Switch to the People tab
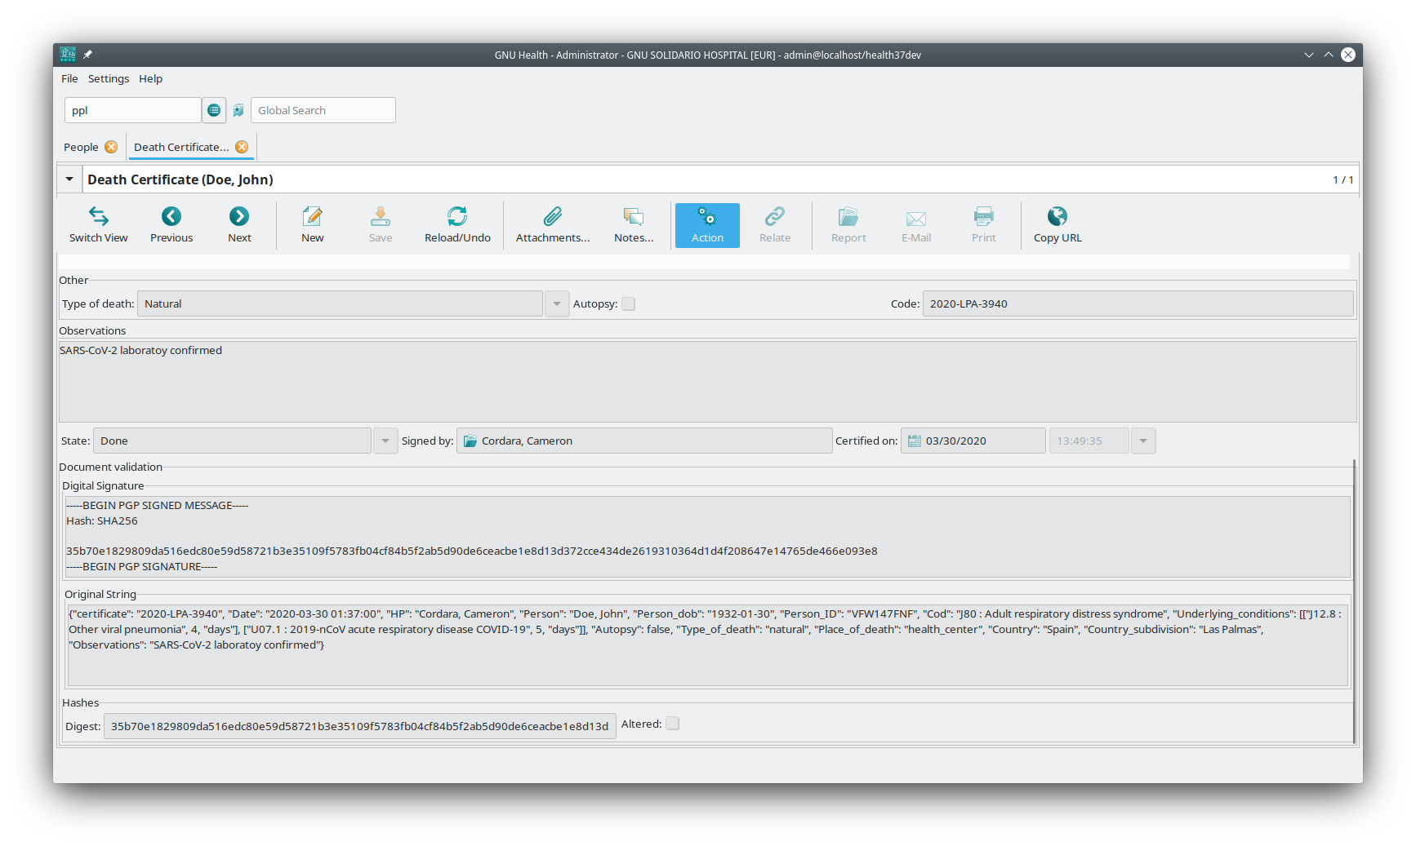Screen dimensions: 1416x846 pyautogui.click(x=81, y=148)
